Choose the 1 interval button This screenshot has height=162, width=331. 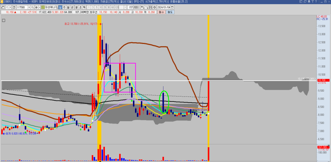coord(89,7)
